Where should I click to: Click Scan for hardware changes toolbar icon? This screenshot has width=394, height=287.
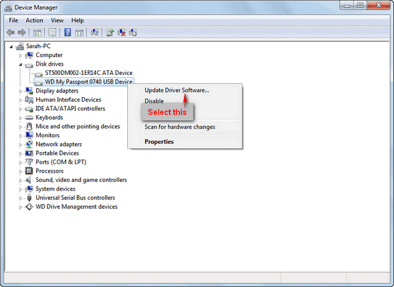[x=95, y=32]
